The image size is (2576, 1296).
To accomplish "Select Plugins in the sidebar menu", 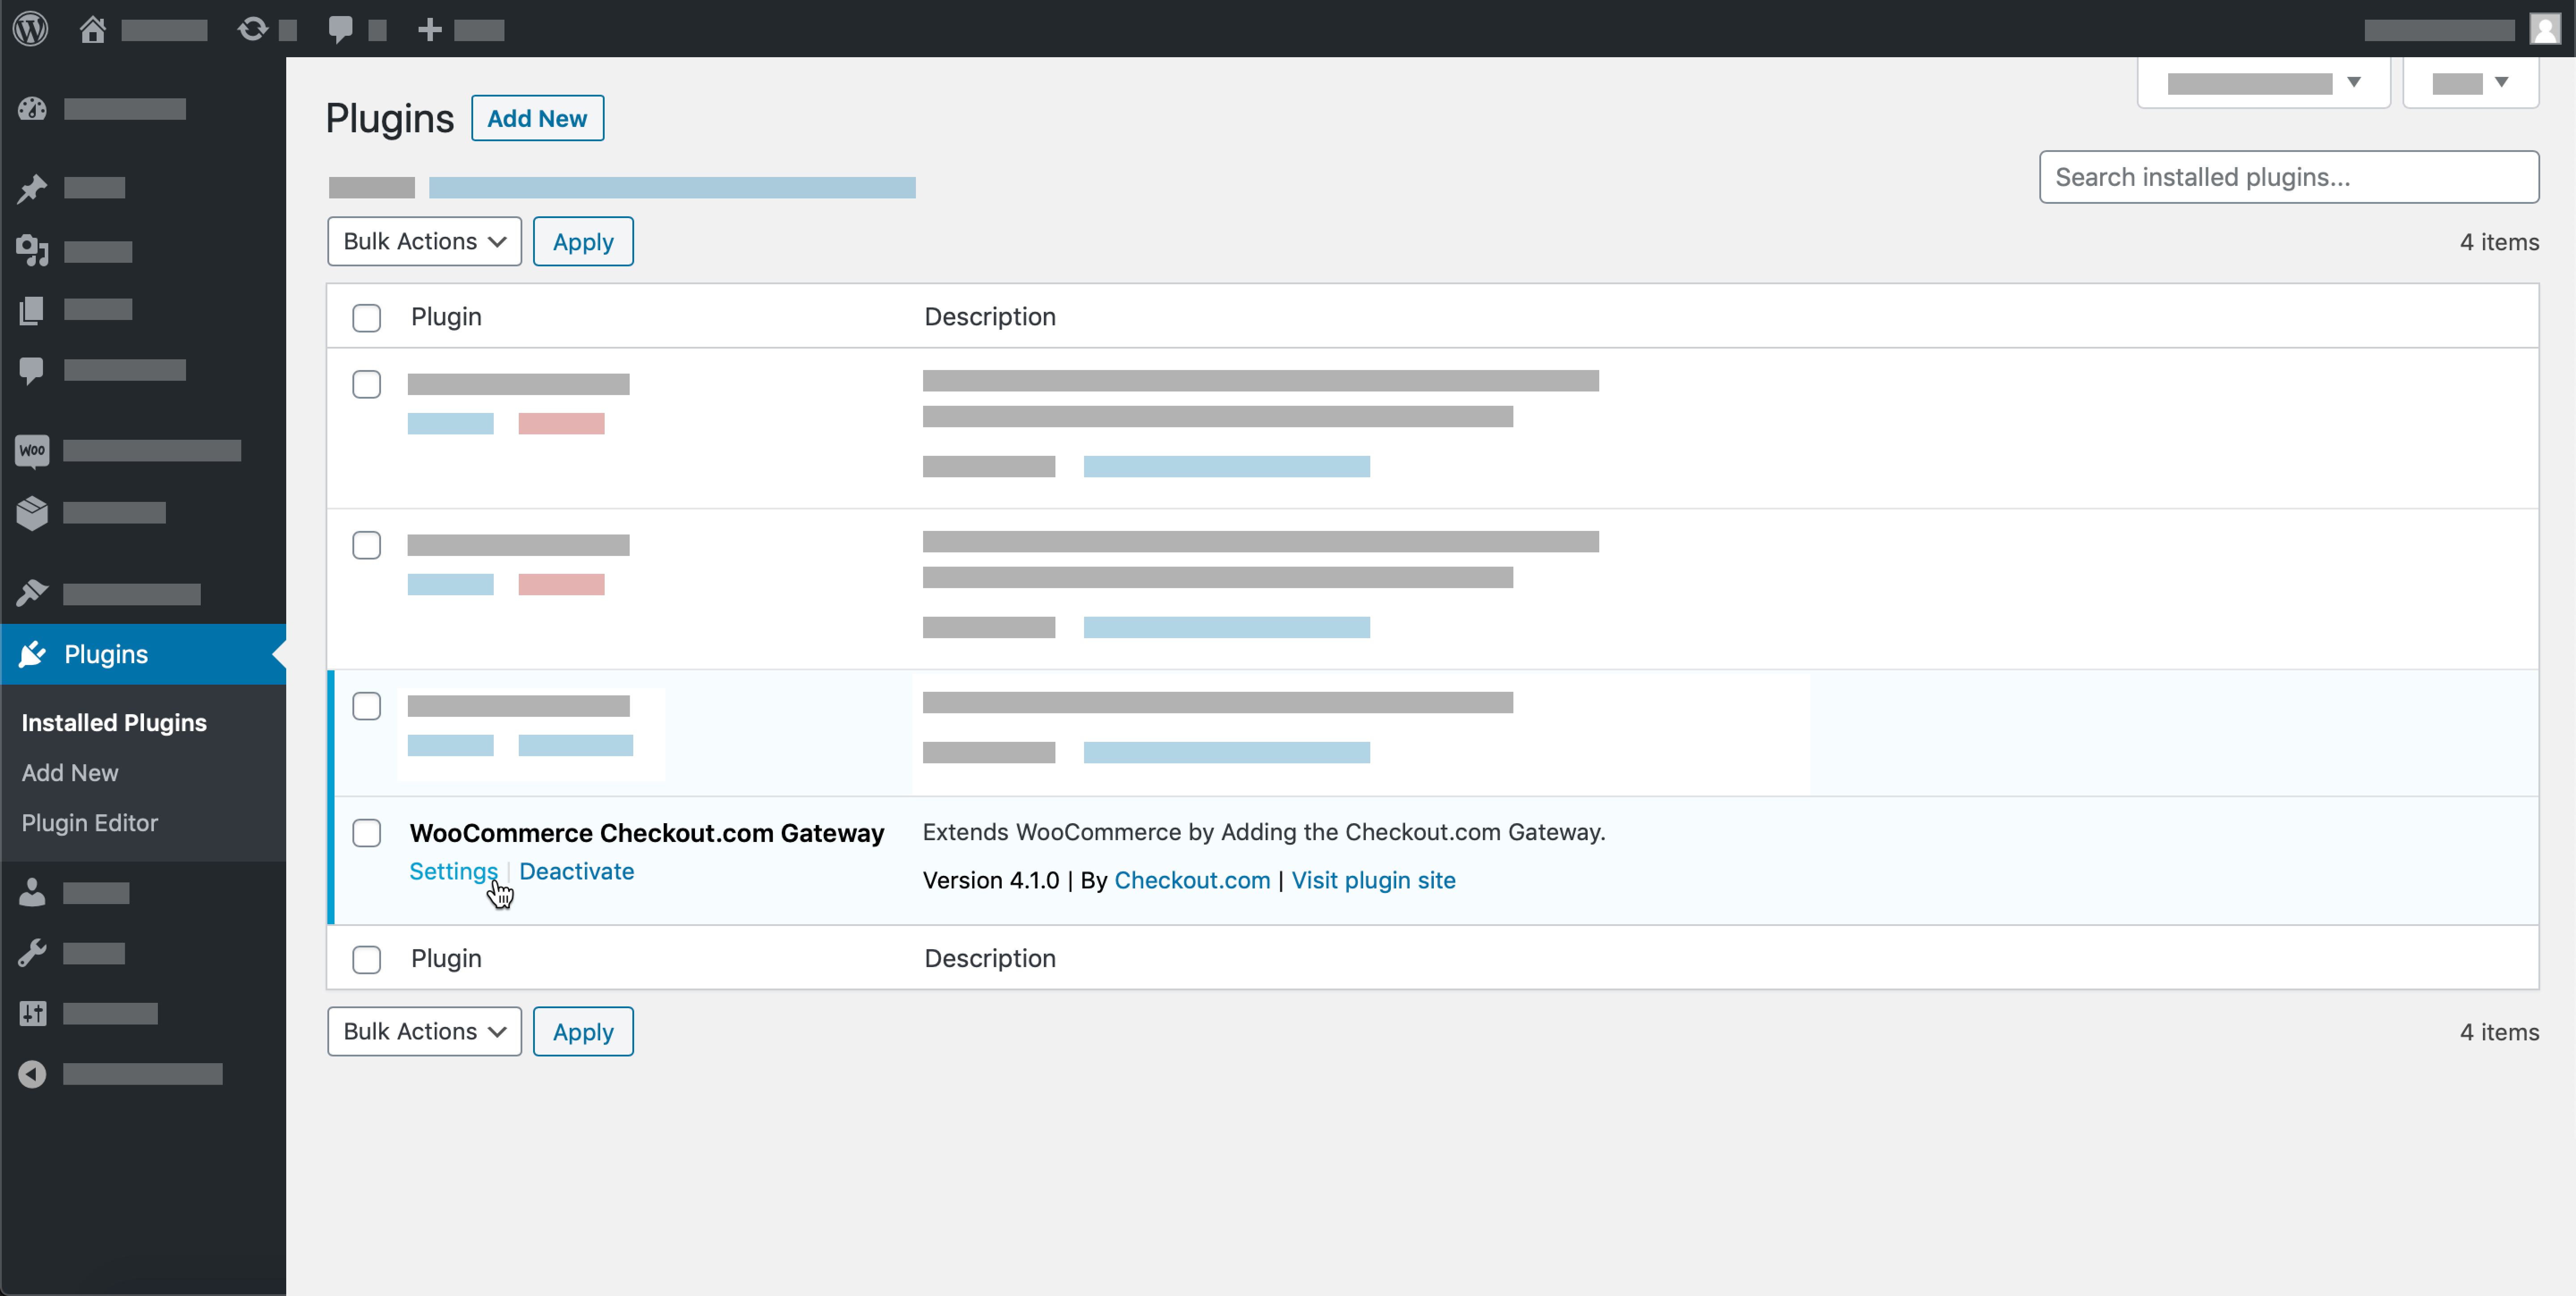I will click(x=143, y=655).
